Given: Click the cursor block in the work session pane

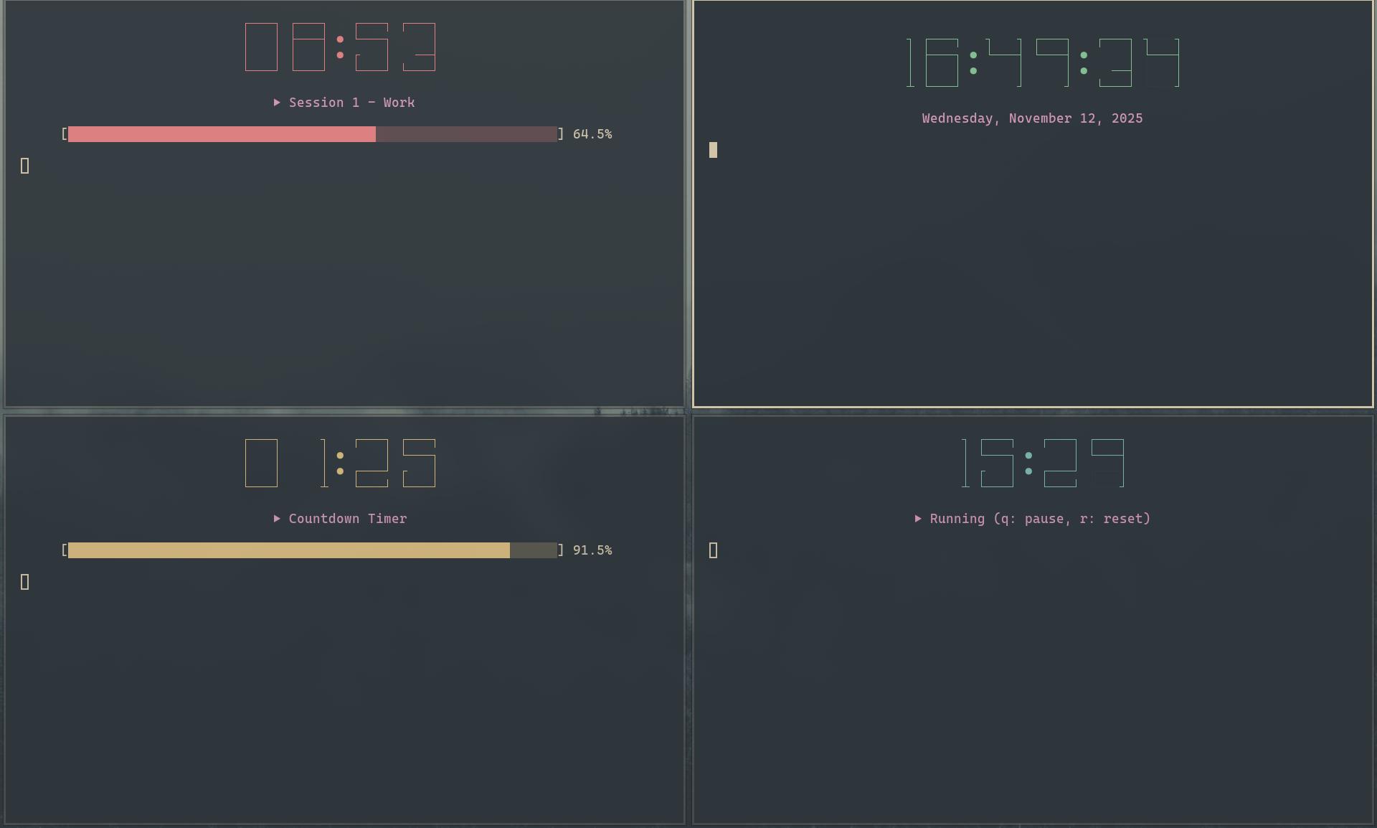Looking at the screenshot, I should tap(24, 166).
